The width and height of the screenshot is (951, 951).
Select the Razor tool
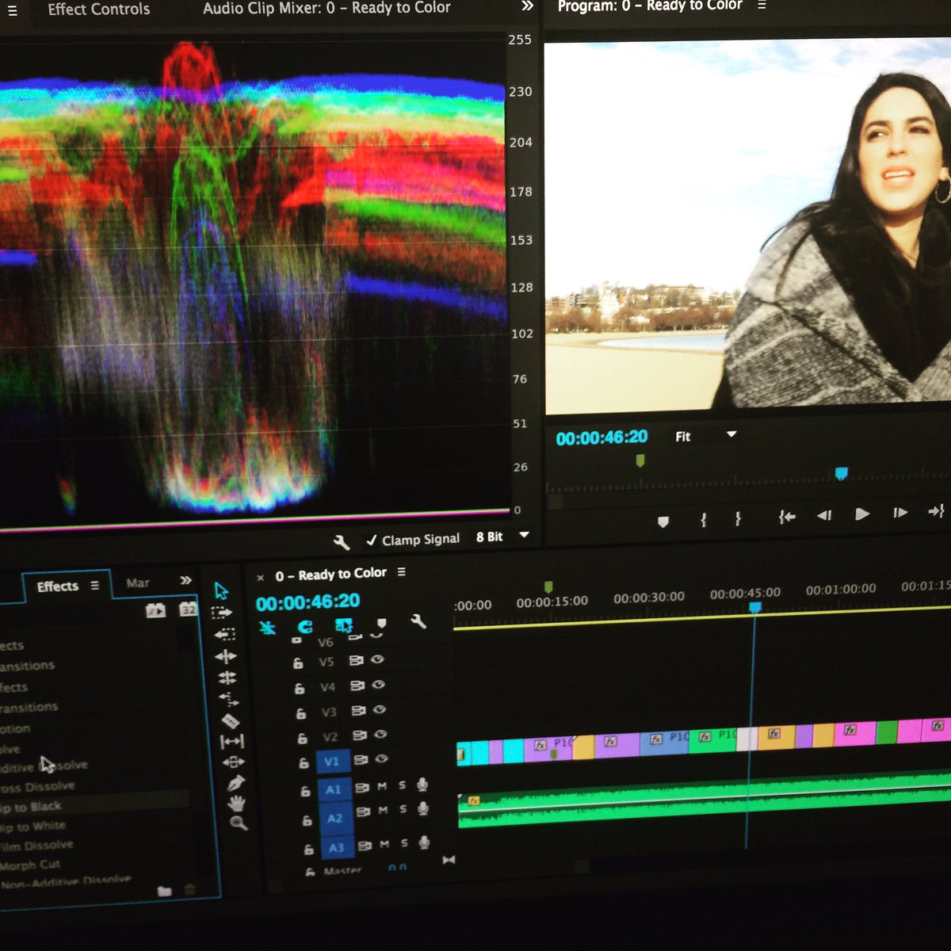(230, 720)
